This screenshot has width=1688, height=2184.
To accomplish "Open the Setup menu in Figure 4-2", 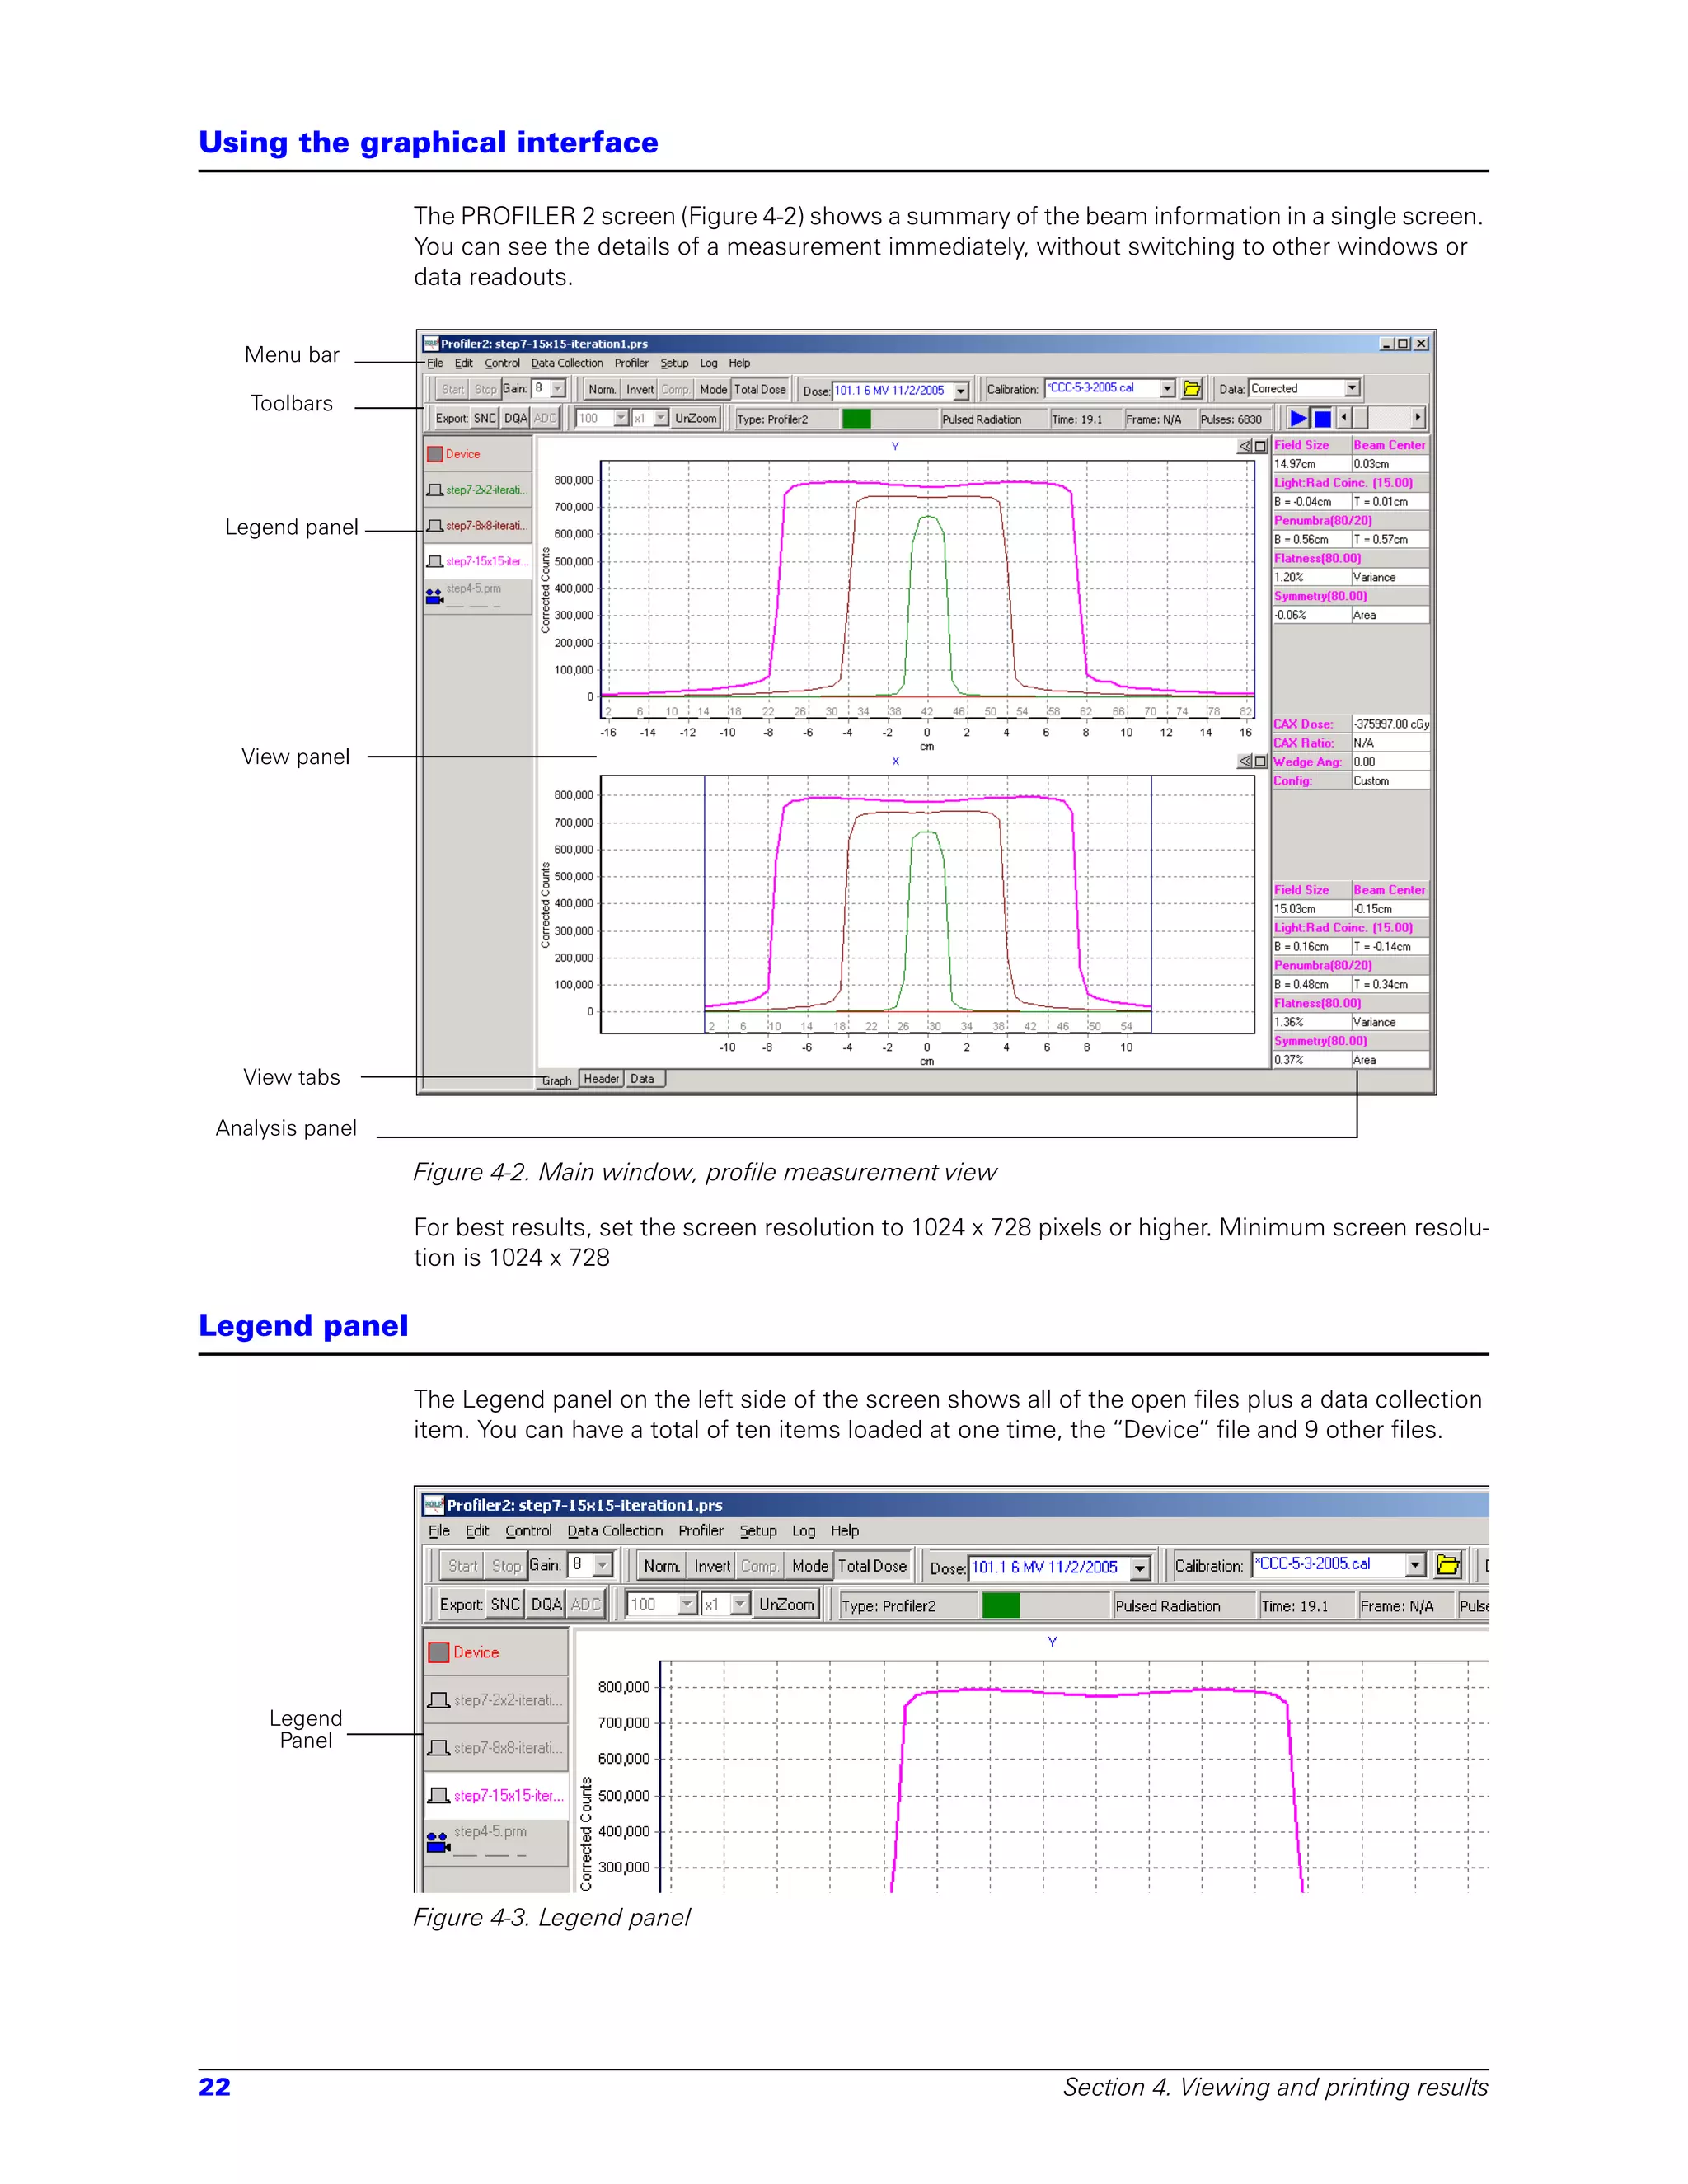I will (674, 363).
